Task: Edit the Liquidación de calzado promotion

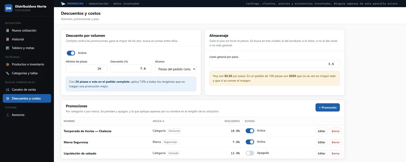Action: pos(322,153)
